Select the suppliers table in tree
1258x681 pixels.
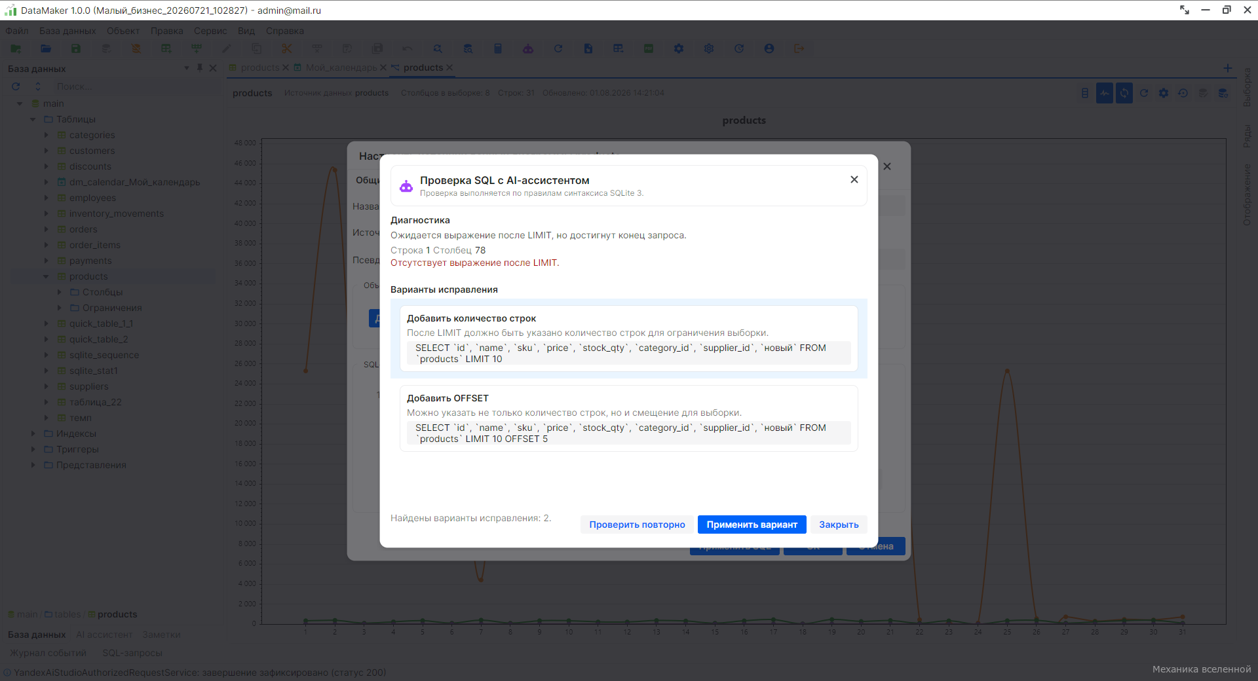tap(89, 386)
